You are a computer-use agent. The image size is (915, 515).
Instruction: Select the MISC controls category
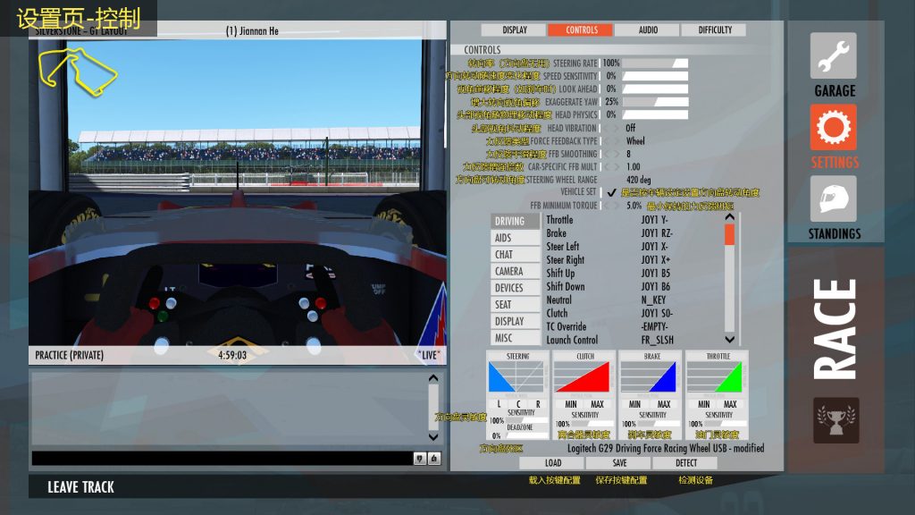click(x=516, y=337)
